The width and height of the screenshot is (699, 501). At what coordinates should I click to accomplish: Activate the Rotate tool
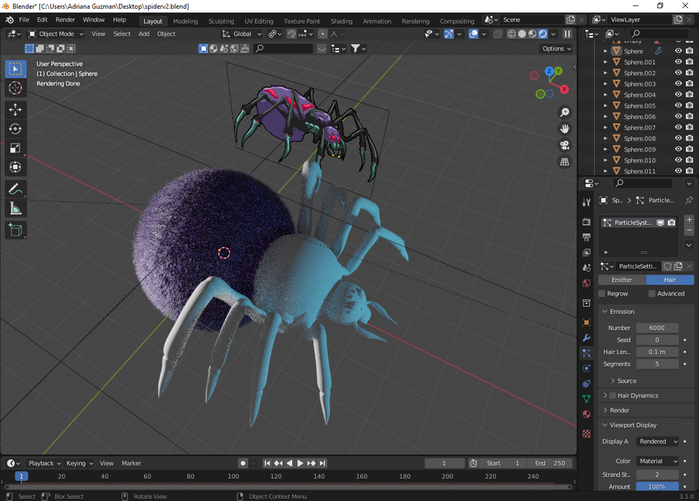(15, 129)
